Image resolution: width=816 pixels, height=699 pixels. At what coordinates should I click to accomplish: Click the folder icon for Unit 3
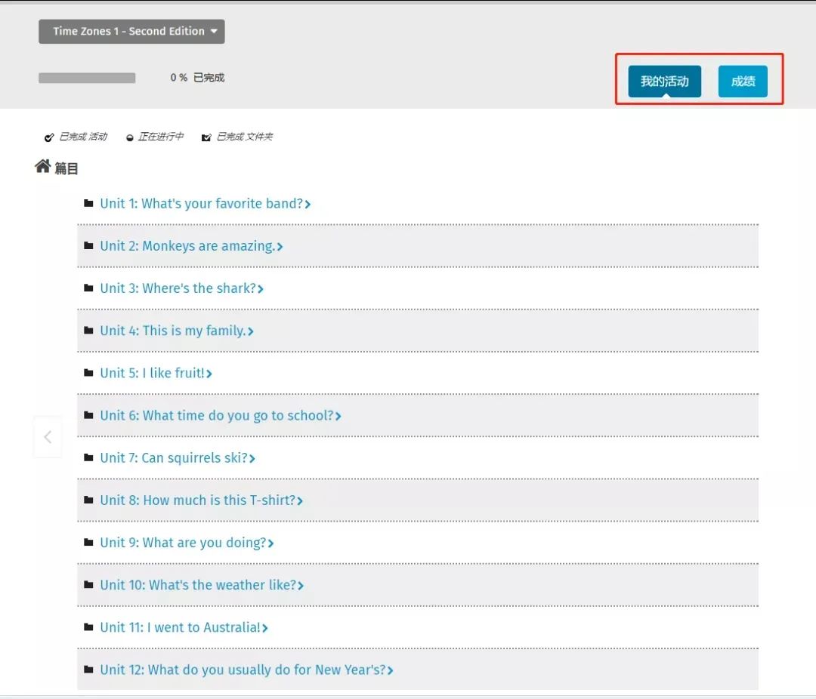pyautogui.click(x=88, y=288)
